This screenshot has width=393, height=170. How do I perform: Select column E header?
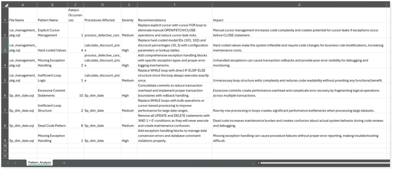pyautogui.click(x=128, y=4)
